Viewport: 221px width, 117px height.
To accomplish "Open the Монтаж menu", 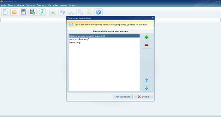I will pos(21,5).
